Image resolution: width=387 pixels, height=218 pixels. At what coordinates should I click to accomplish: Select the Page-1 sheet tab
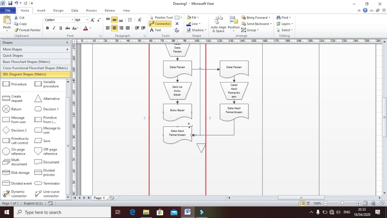click(x=99, y=198)
